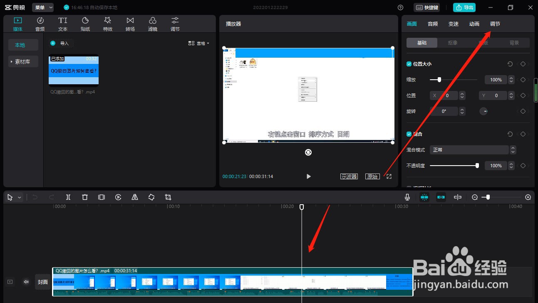Toggle main track visibility icon at left
538x303 pixels.
(x=10, y=282)
